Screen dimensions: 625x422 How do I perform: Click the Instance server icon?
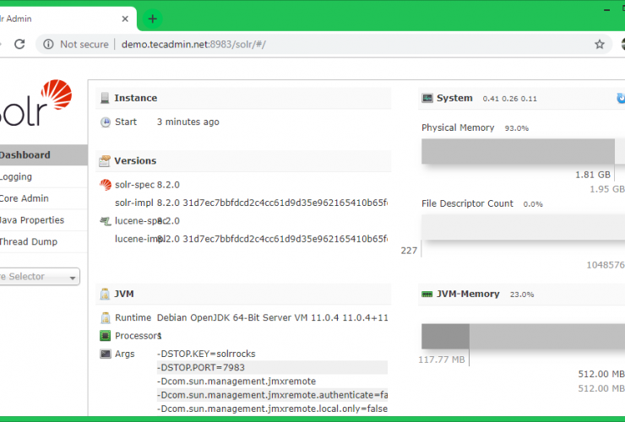tap(105, 98)
